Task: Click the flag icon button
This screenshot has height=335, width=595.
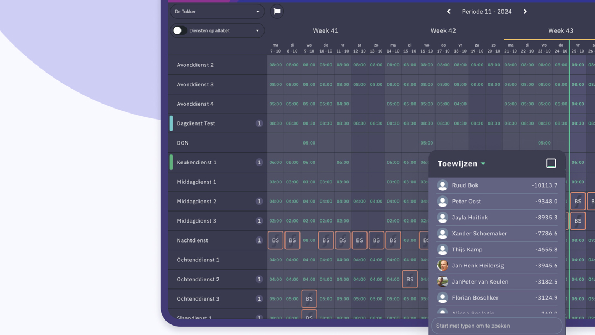Action: [277, 11]
